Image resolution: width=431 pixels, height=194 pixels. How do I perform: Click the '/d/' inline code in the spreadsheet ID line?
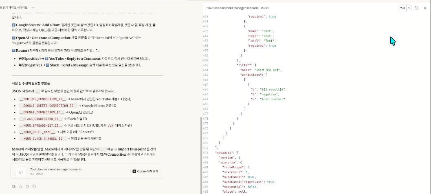click(x=111, y=126)
